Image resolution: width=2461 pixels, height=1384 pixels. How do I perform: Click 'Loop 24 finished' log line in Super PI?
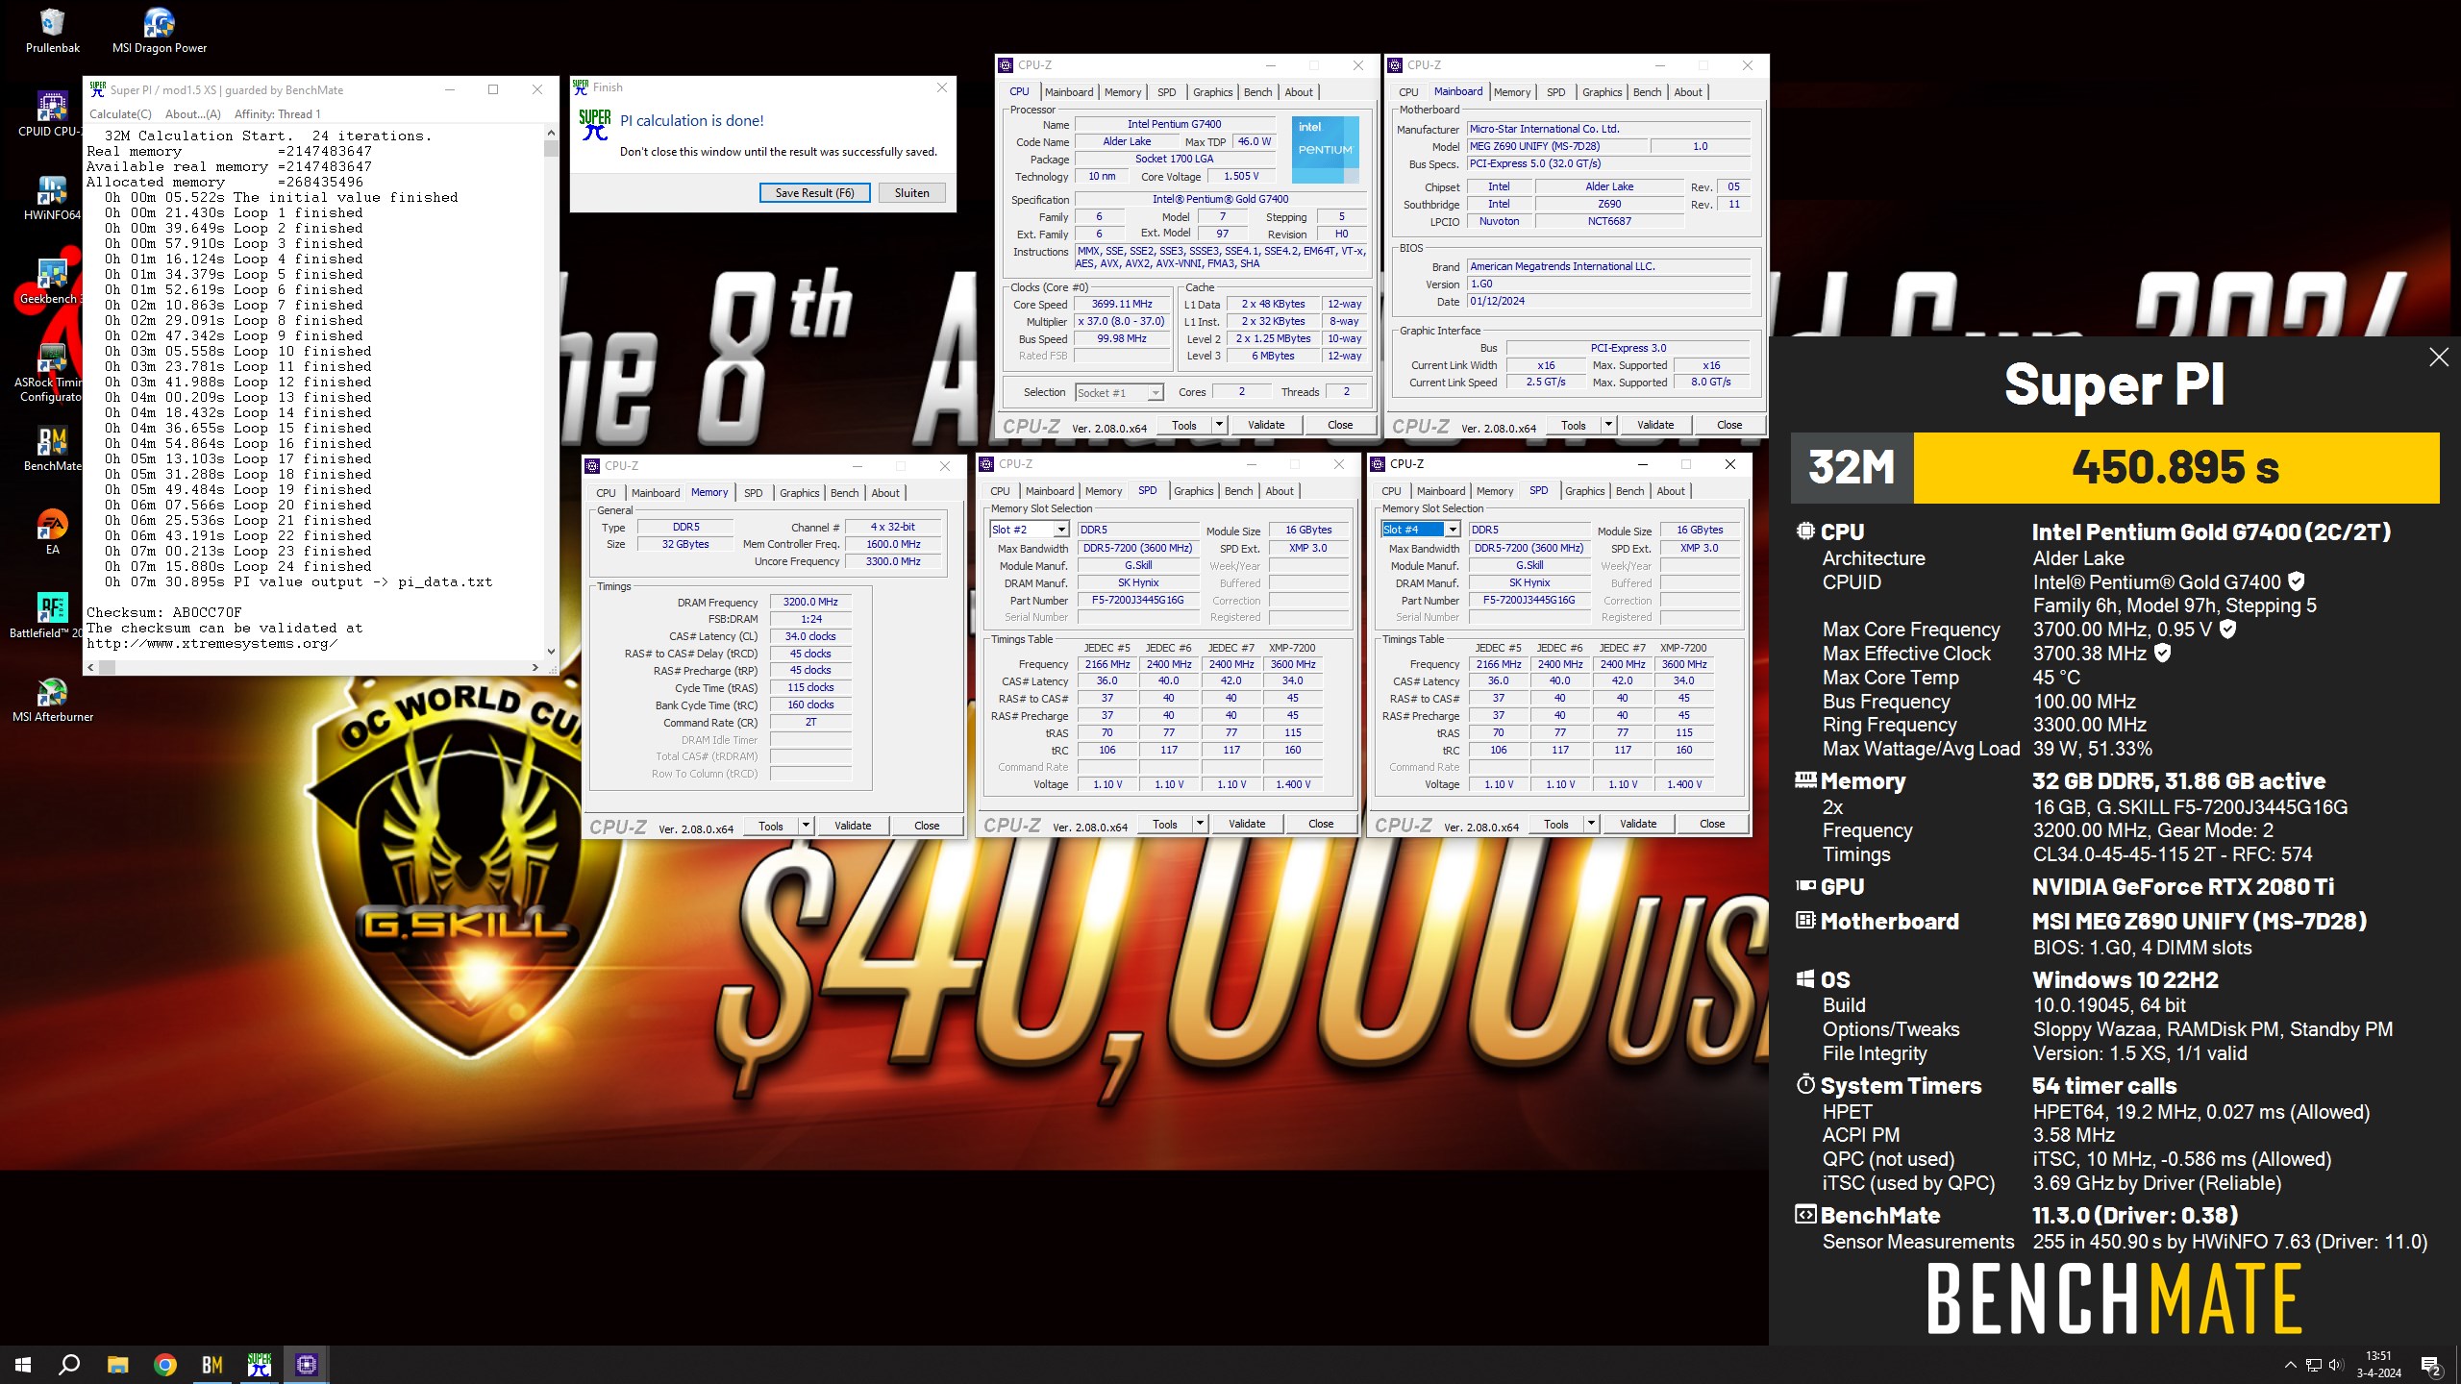coord(237,566)
